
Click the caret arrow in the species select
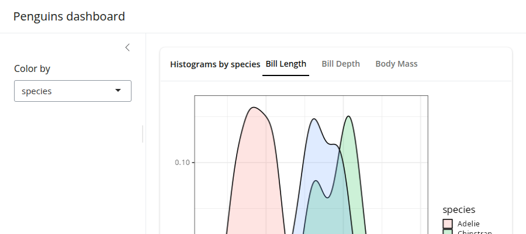118,91
